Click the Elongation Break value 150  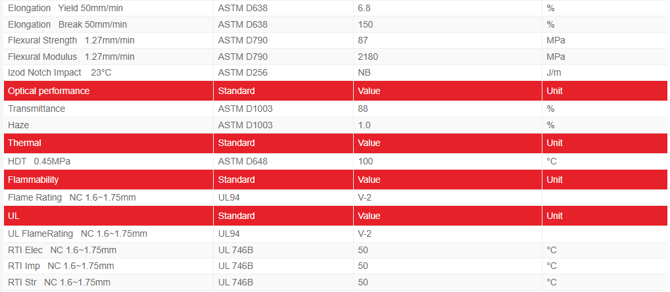pyautogui.click(x=365, y=24)
